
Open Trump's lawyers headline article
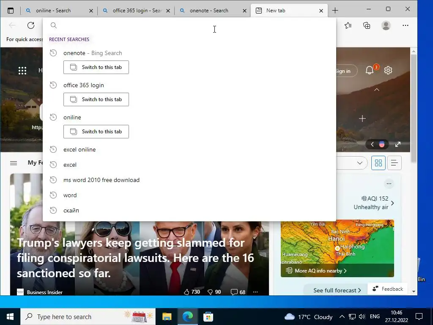135,258
